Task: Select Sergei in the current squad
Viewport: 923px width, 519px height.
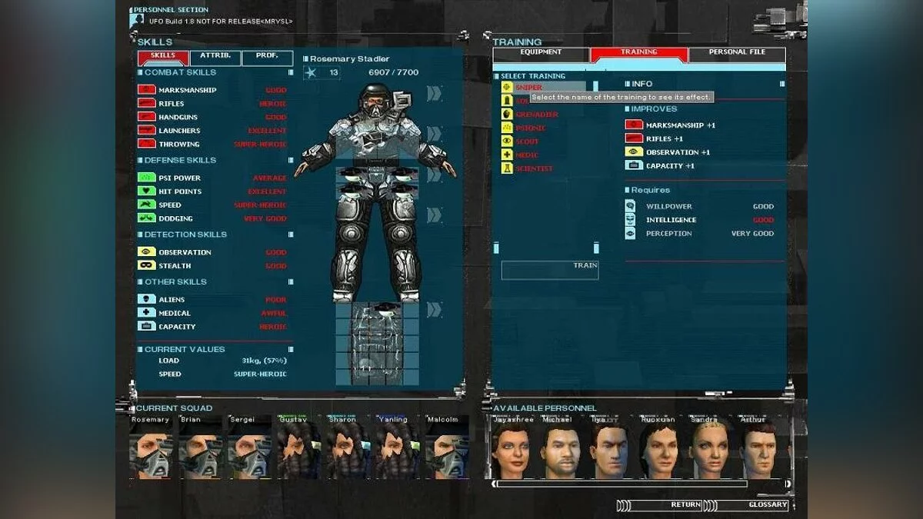Action: (250, 447)
